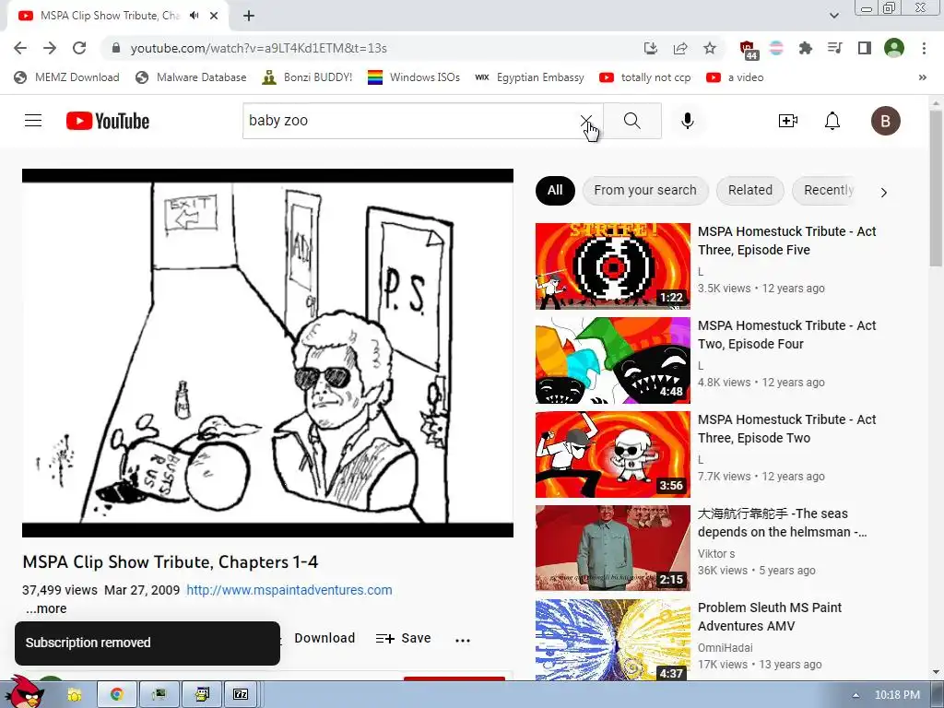Open the striped flag extension icon

(x=776, y=48)
